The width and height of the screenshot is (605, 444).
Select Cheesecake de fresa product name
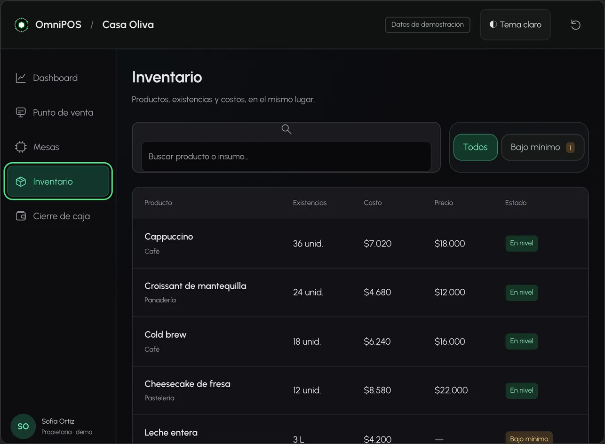[x=187, y=384]
